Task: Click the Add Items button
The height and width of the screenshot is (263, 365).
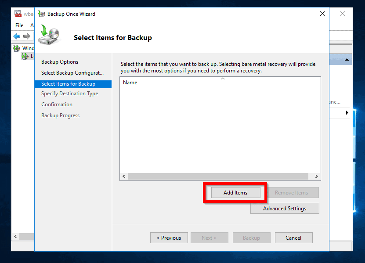Action: [x=235, y=193]
